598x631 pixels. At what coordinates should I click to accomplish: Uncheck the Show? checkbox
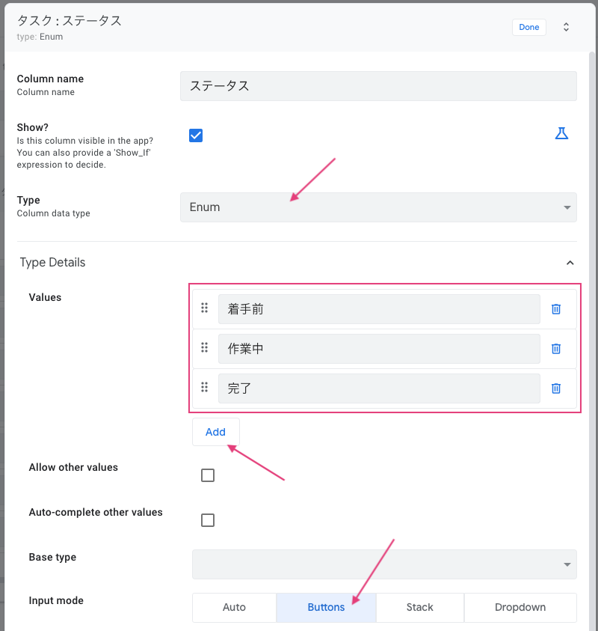196,135
